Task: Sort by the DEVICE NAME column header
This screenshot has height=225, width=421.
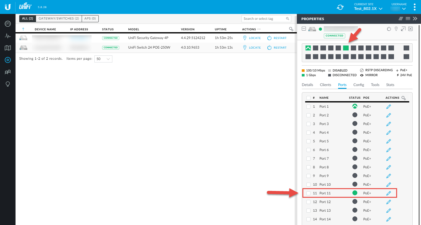Action: click(45, 29)
